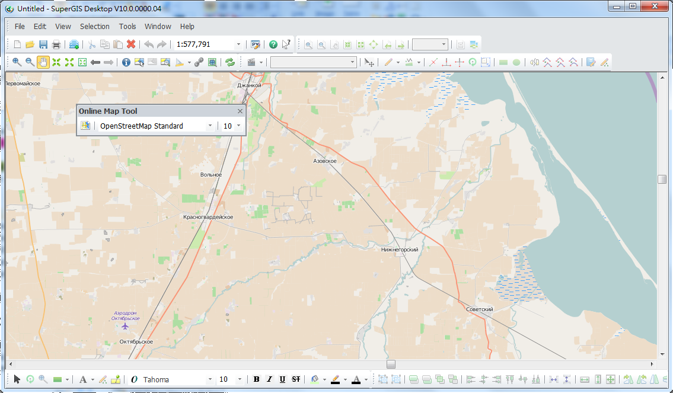Click the Online Map Tool map icon
The width and height of the screenshot is (673, 393).
[x=85, y=125]
